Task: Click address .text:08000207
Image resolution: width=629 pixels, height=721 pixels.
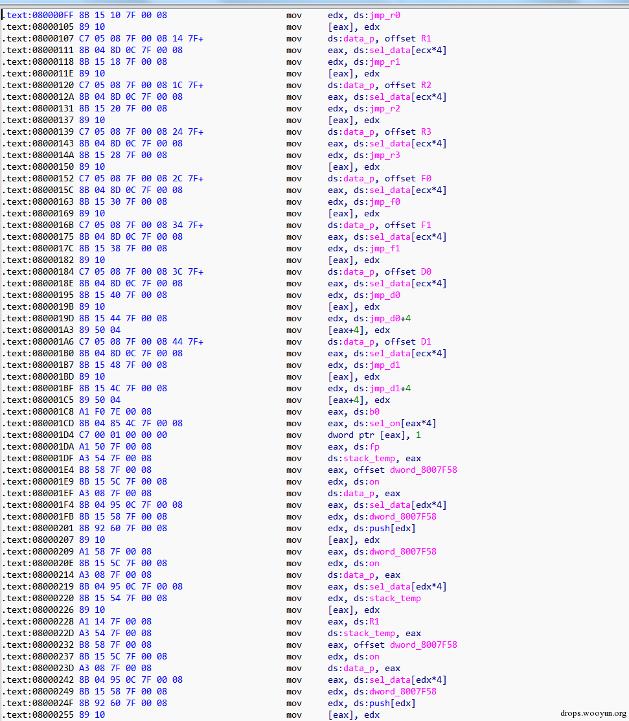Action: point(38,540)
